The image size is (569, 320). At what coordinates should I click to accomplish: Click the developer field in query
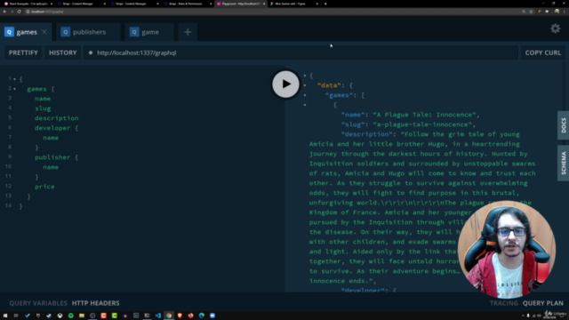(52, 128)
